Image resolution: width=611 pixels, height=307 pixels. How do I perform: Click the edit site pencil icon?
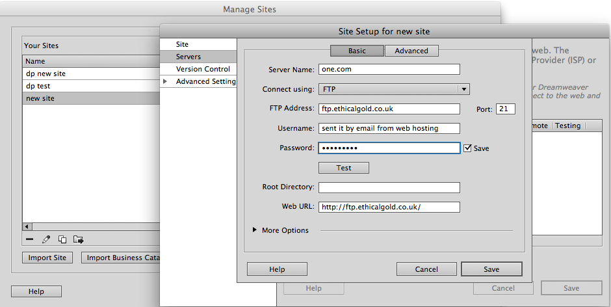46,239
